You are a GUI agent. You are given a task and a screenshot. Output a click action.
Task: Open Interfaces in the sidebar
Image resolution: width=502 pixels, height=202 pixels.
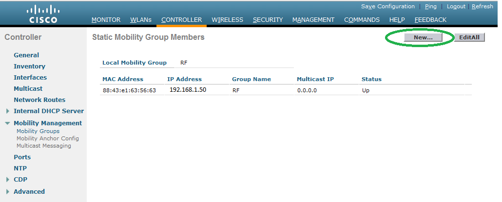click(30, 78)
